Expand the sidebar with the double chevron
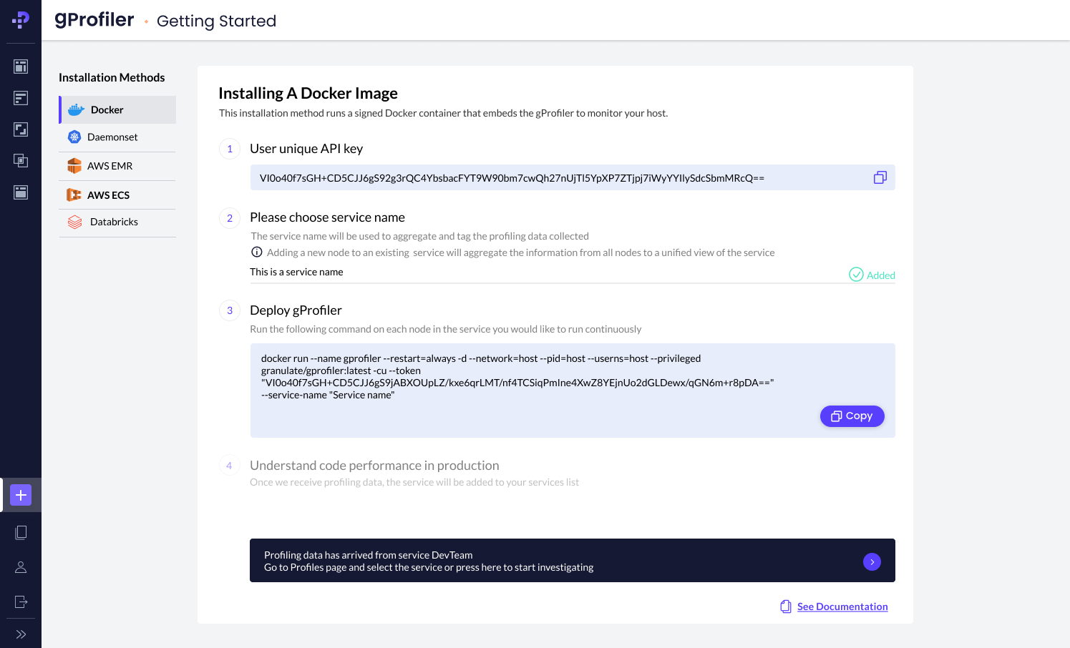1070x648 pixels. tap(21, 634)
